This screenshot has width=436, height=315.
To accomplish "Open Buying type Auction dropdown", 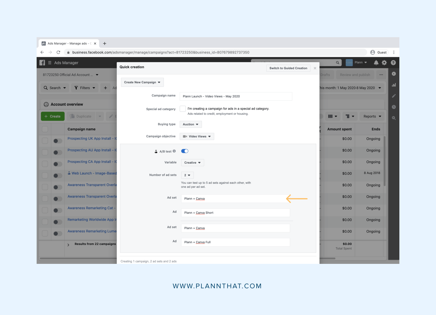I will [191, 124].
